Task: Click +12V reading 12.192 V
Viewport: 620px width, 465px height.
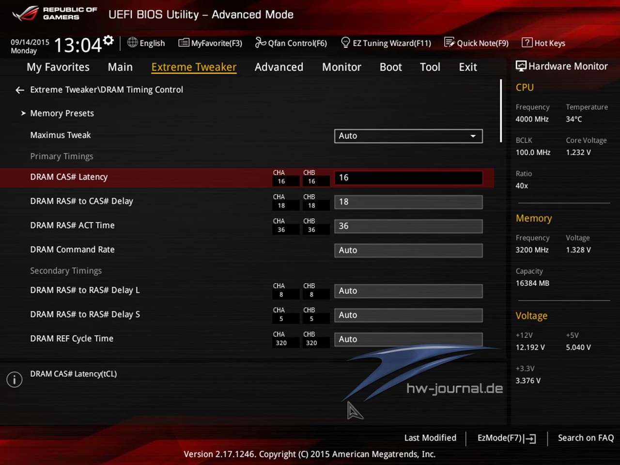Action: (x=530, y=347)
